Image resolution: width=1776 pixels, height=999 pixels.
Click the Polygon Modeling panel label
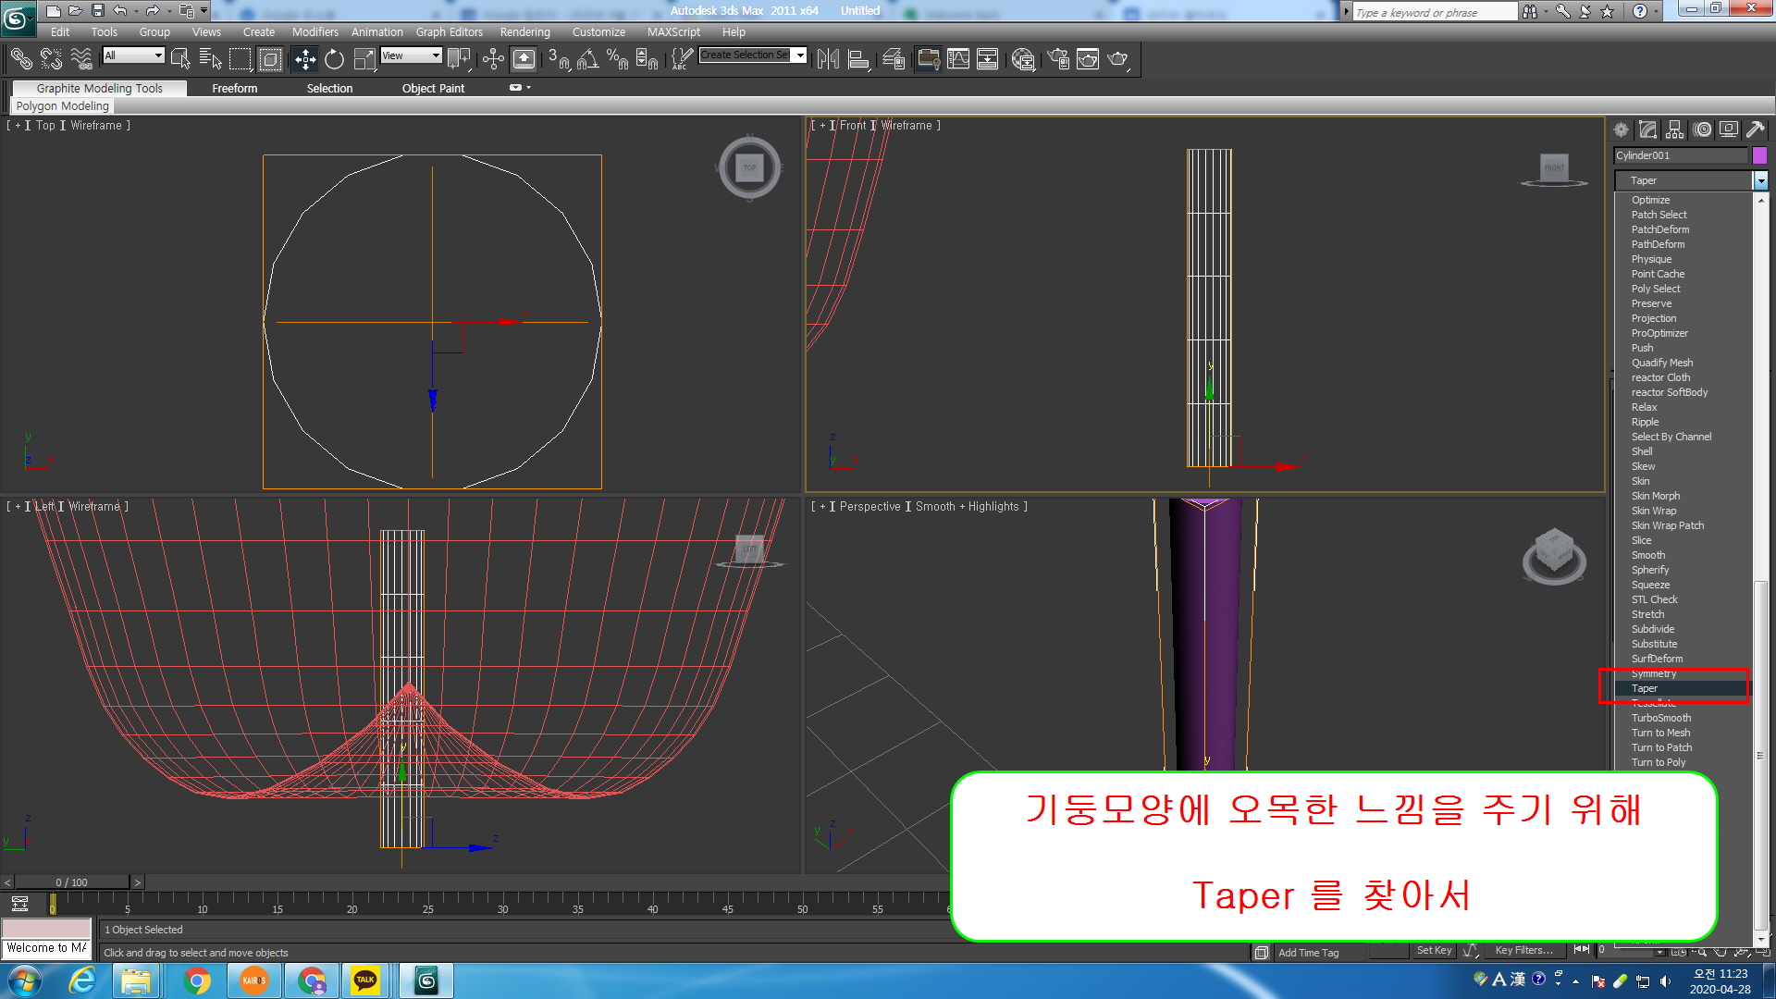(62, 105)
